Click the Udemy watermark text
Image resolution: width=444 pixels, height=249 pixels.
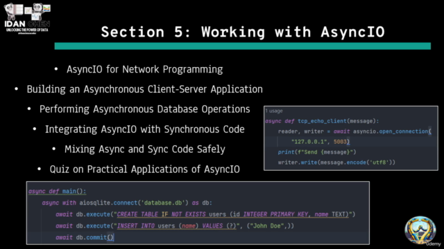(433, 244)
